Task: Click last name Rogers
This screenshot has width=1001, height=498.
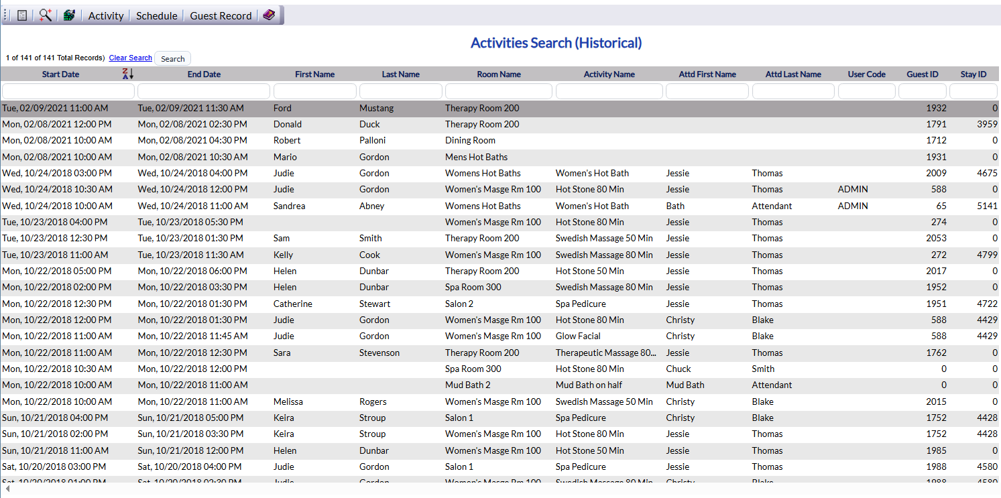Action: 373,401
